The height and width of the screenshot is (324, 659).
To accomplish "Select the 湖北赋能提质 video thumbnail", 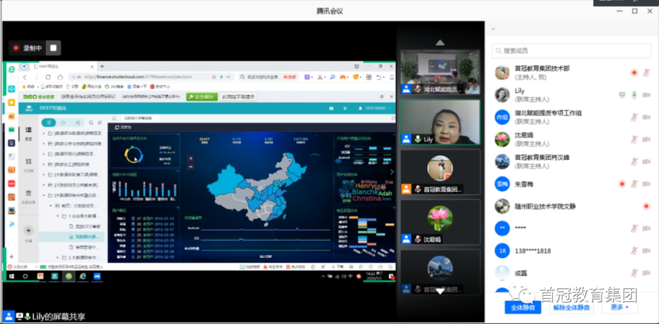I will tap(440, 72).
